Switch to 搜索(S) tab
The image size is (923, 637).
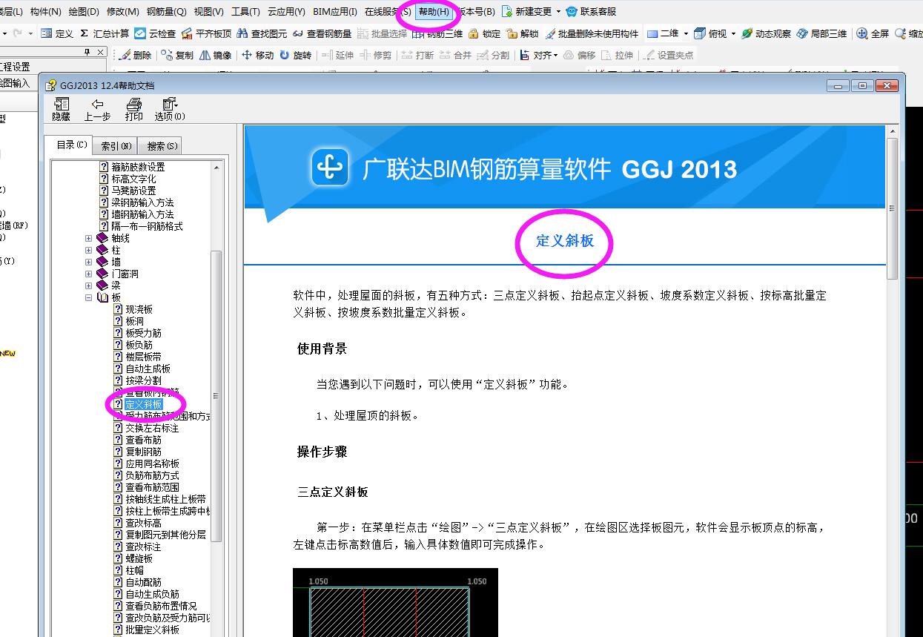(162, 146)
